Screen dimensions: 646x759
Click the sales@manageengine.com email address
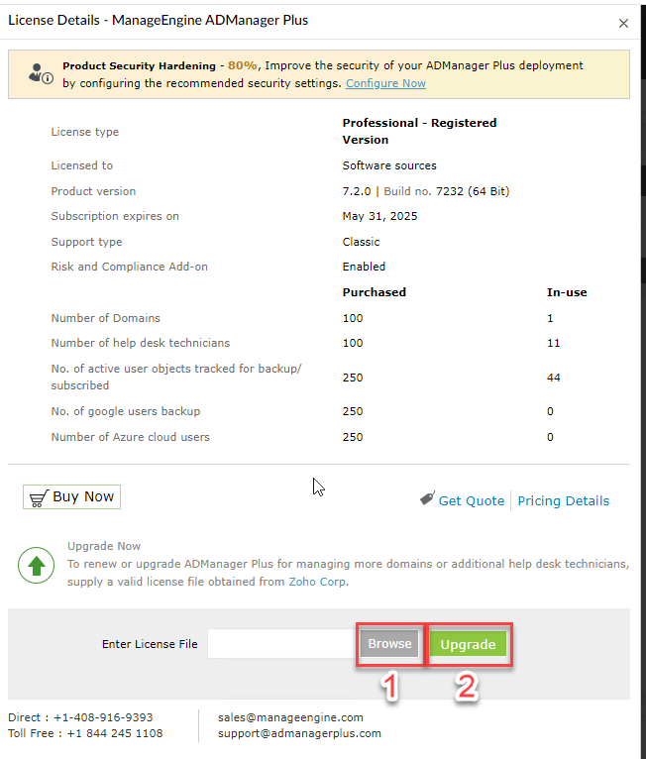pos(290,717)
